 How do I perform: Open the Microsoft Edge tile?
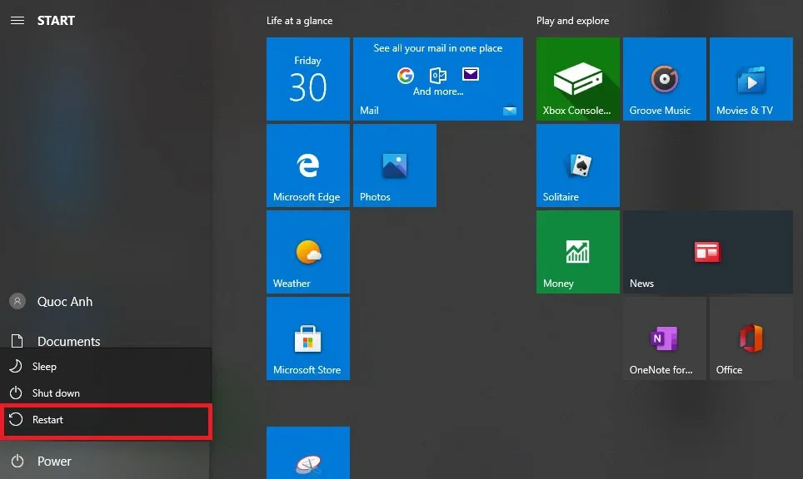tap(307, 165)
